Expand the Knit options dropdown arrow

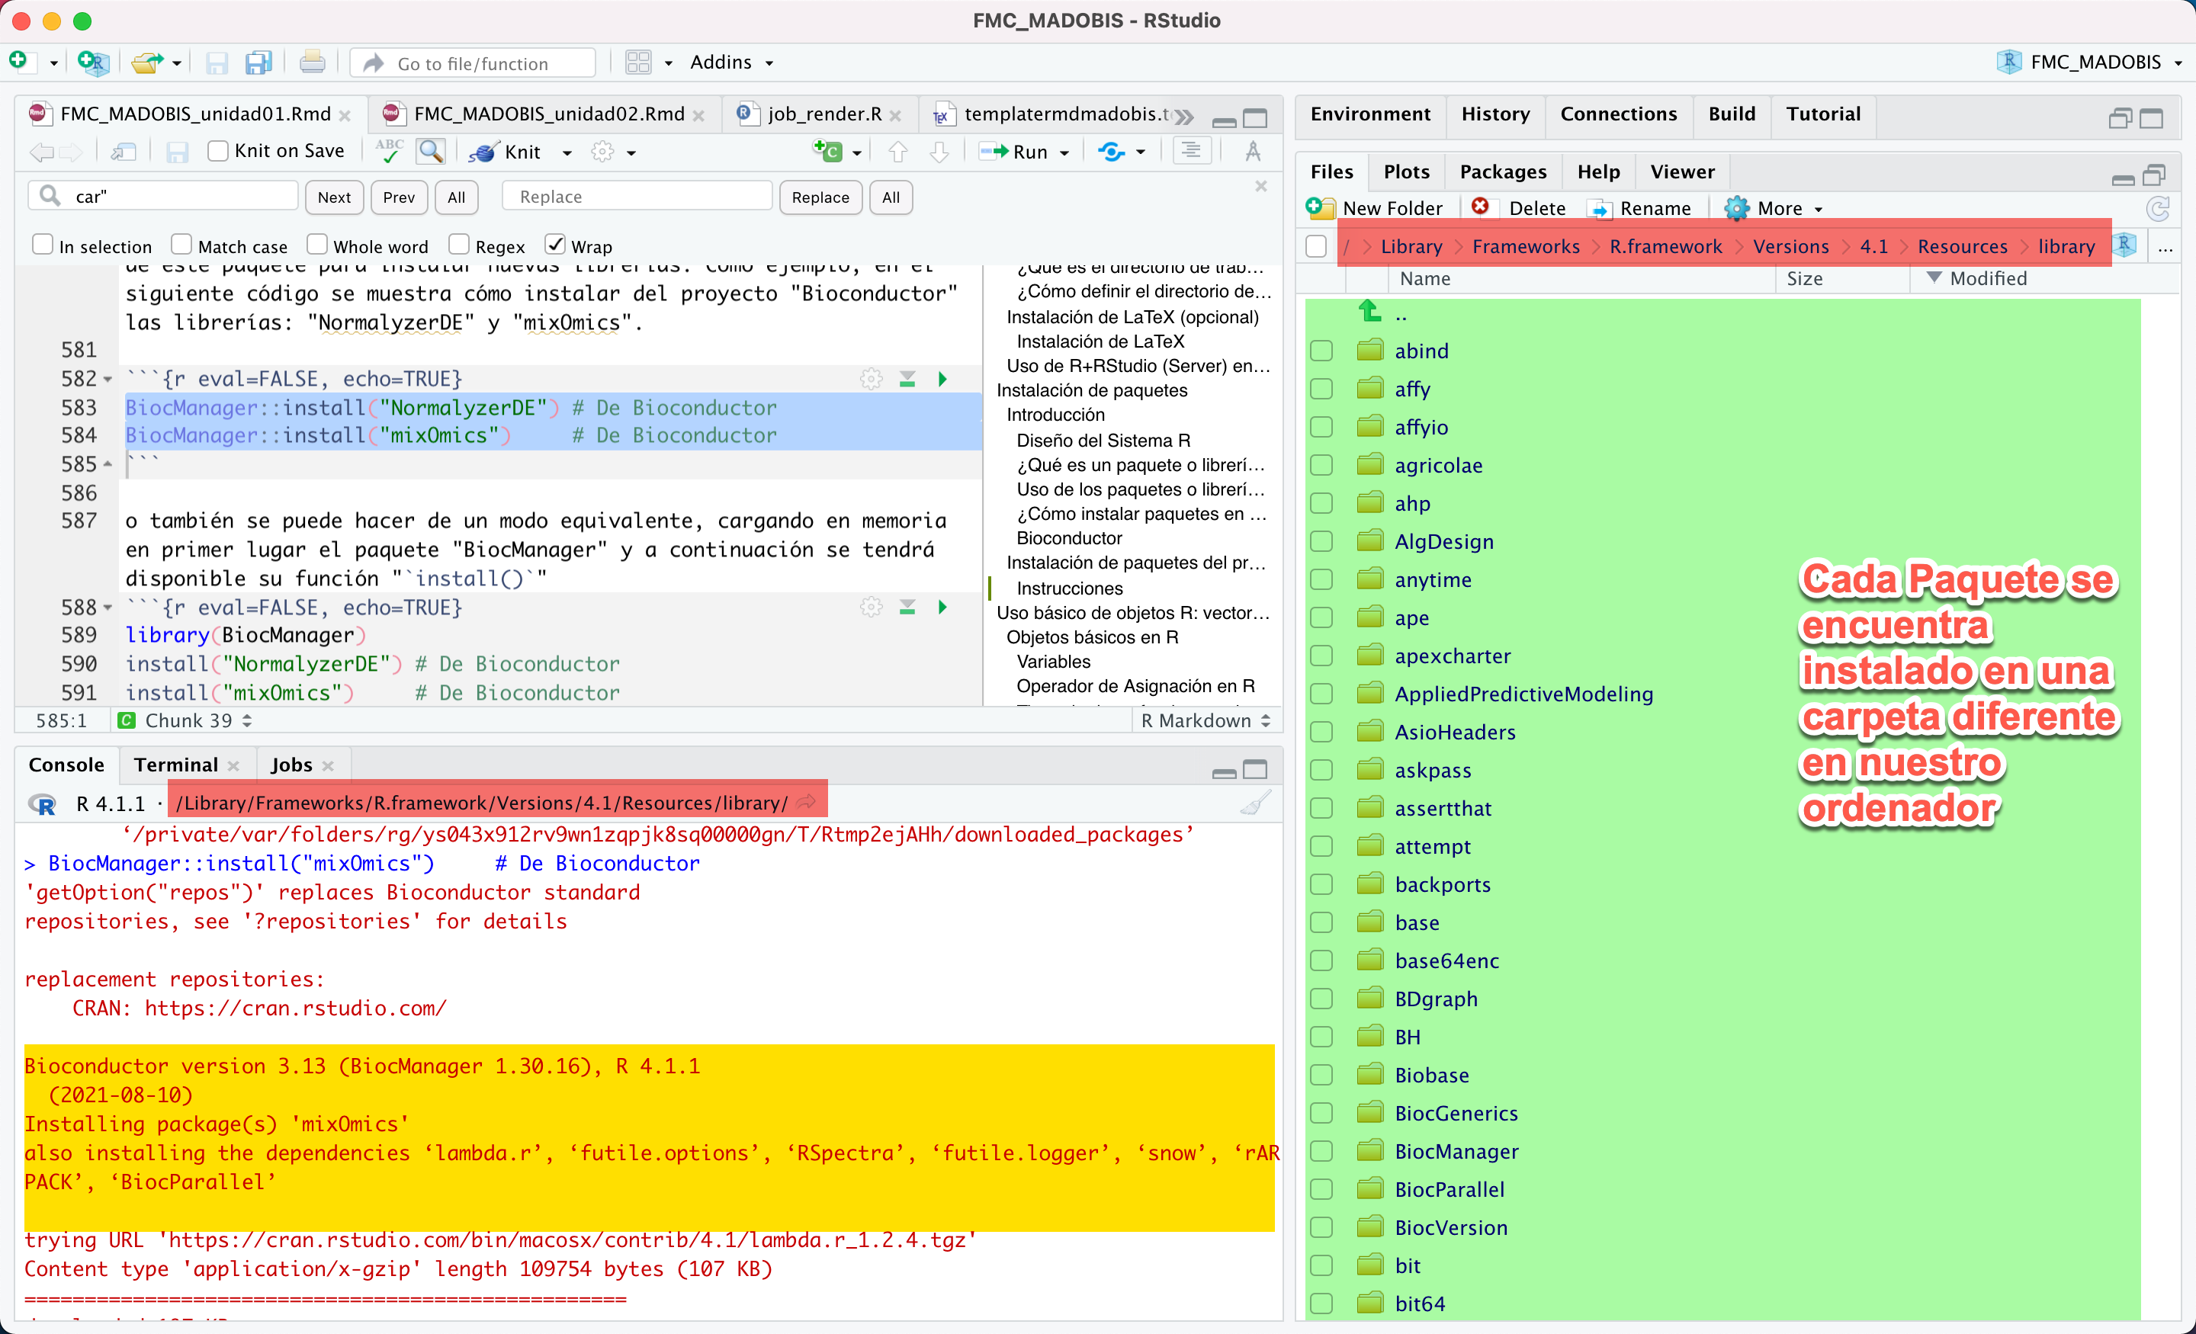tap(567, 153)
